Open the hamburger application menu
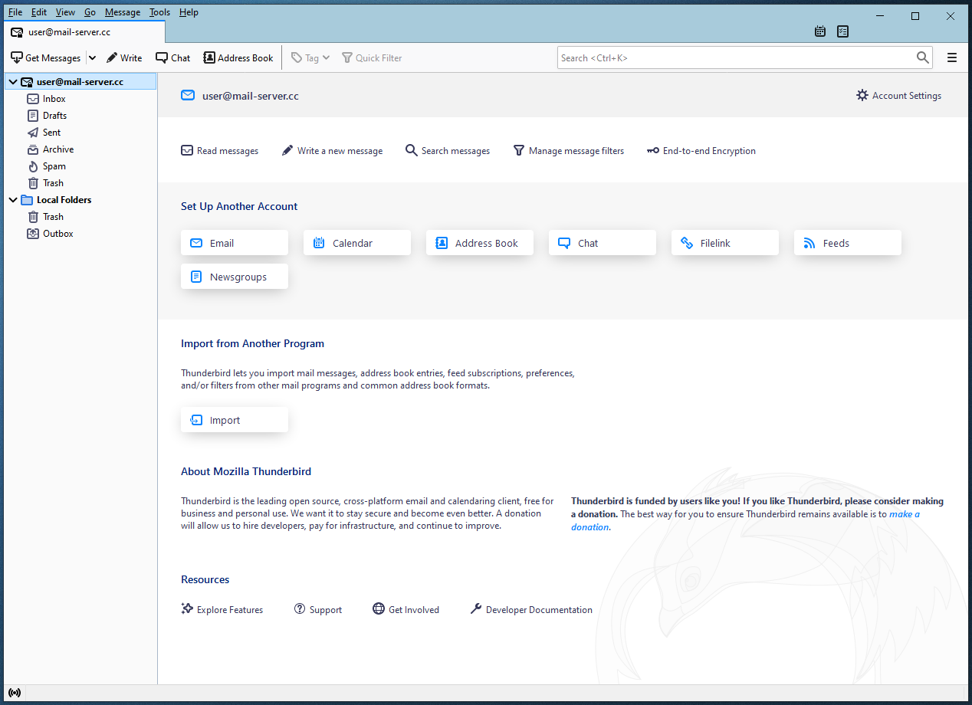The height and width of the screenshot is (705, 972). [952, 57]
